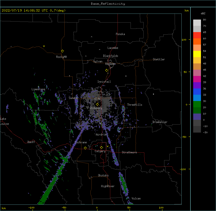Click the Cochrane city label
This screenshot has height=211, width=216.
pos(81,142)
